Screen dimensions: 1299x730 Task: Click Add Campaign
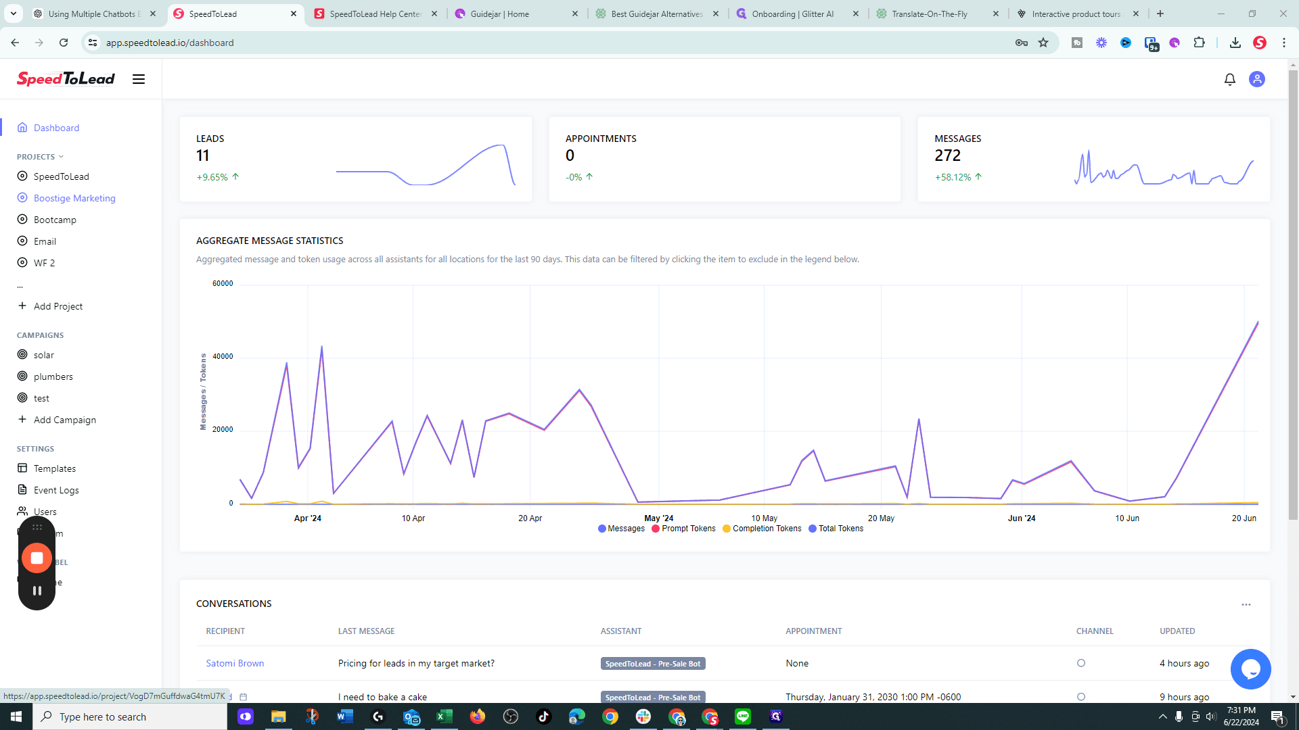tap(65, 420)
